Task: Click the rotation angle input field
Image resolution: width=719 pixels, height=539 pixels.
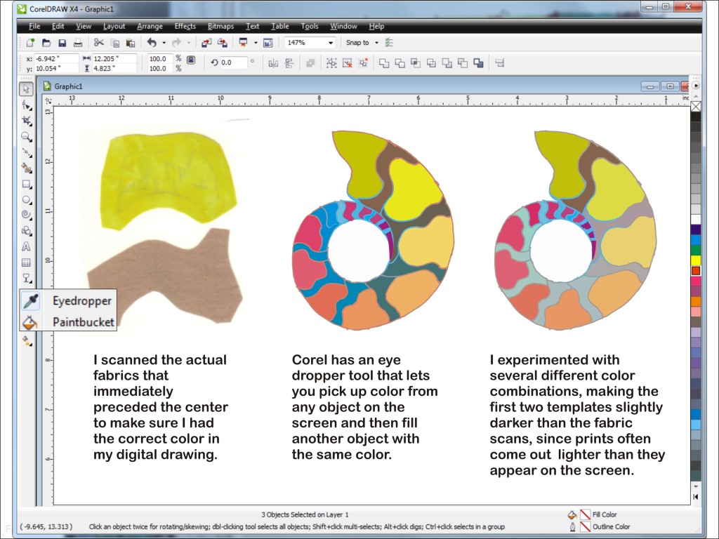Action: point(233,62)
